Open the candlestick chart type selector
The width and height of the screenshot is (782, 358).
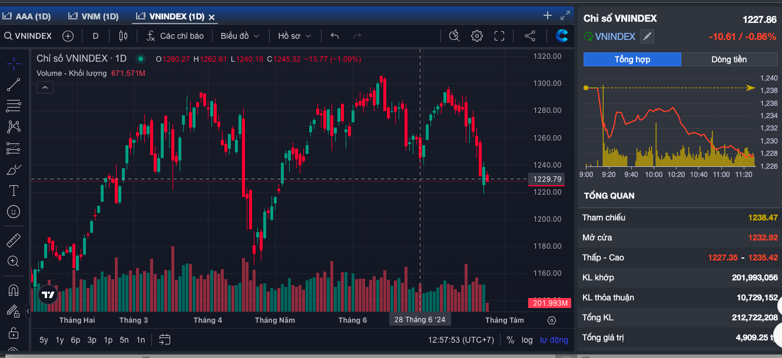pyautogui.click(x=122, y=36)
